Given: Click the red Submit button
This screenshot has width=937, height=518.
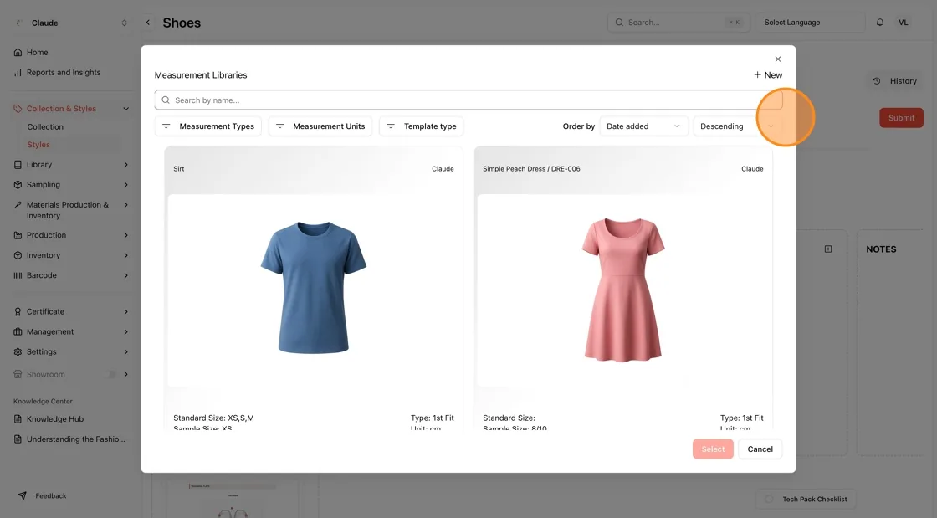Looking at the screenshot, I should point(901,118).
